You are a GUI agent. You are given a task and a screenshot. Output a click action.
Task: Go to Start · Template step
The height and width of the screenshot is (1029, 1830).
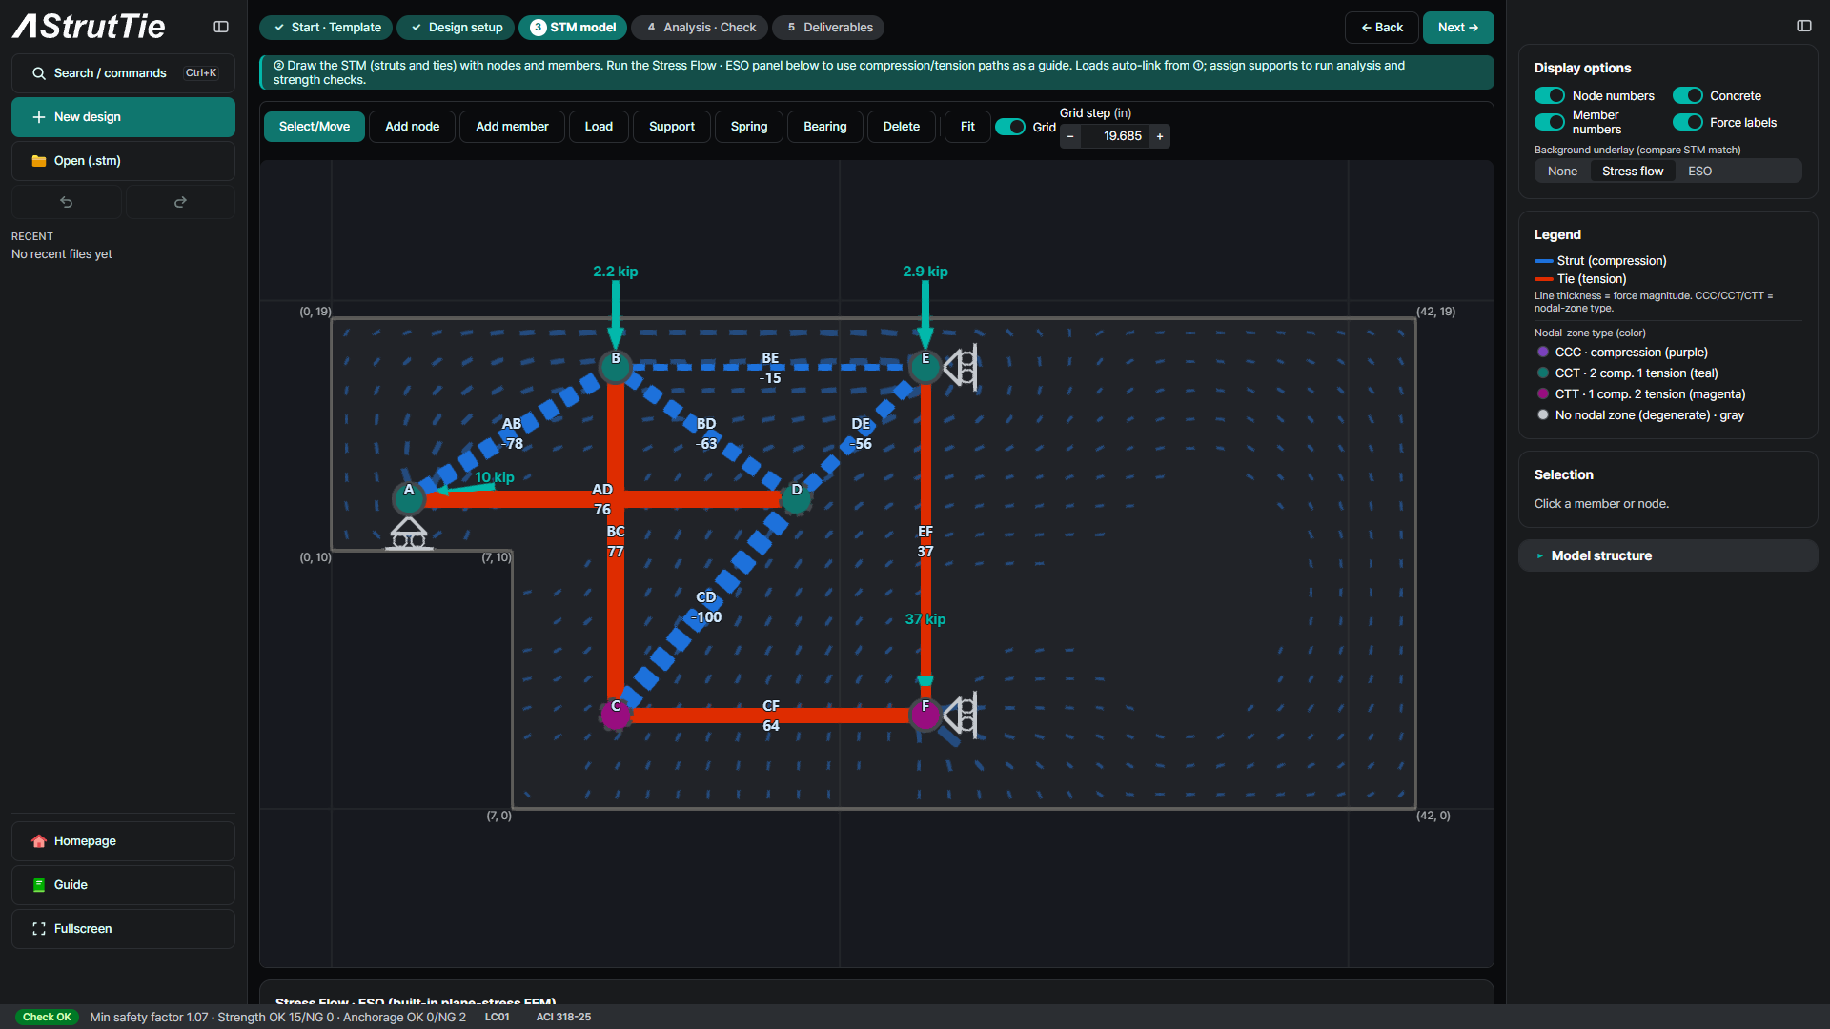(326, 28)
